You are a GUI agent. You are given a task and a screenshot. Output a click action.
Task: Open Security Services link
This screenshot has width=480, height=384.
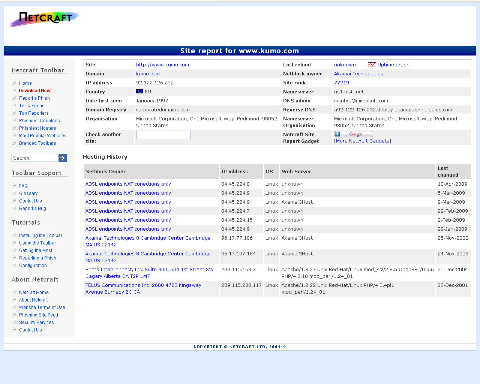tap(36, 322)
